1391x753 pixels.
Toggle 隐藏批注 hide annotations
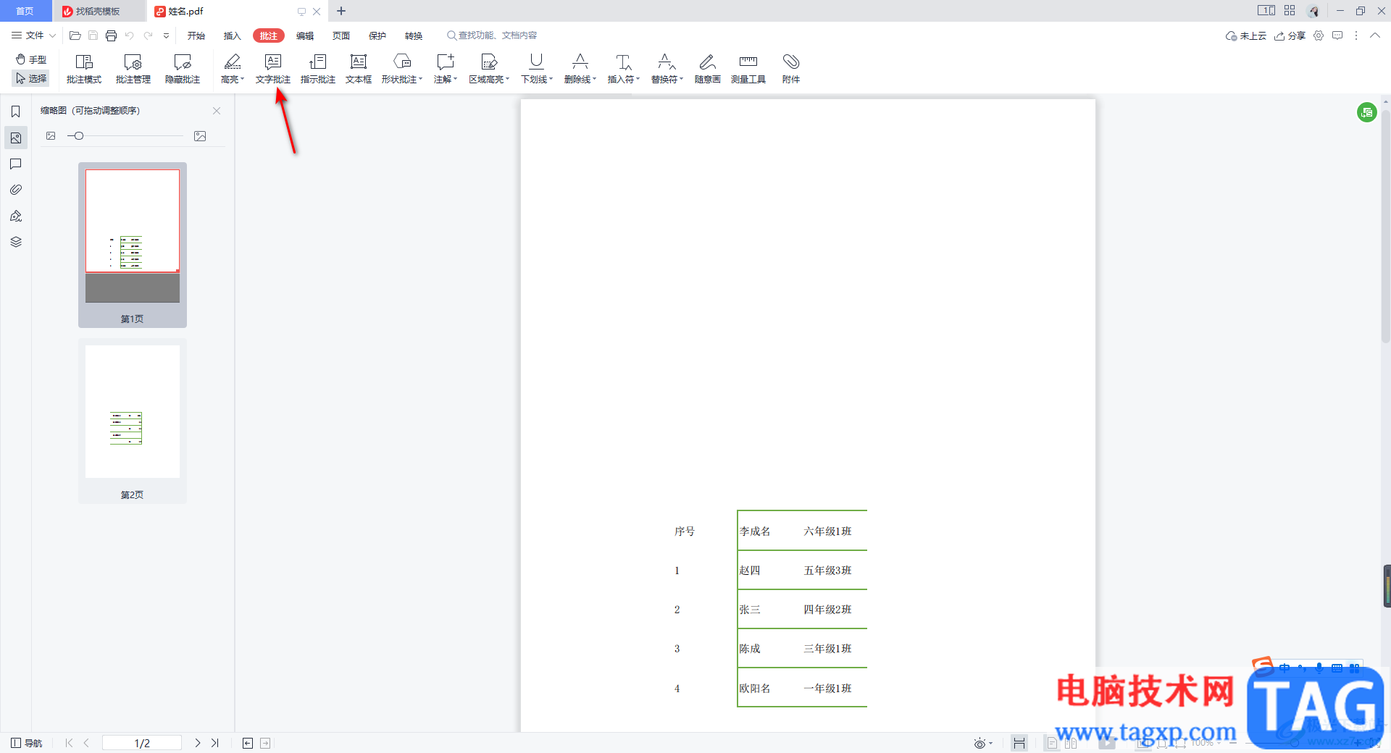coord(183,70)
